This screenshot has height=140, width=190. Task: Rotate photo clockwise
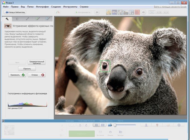click(86, 125)
